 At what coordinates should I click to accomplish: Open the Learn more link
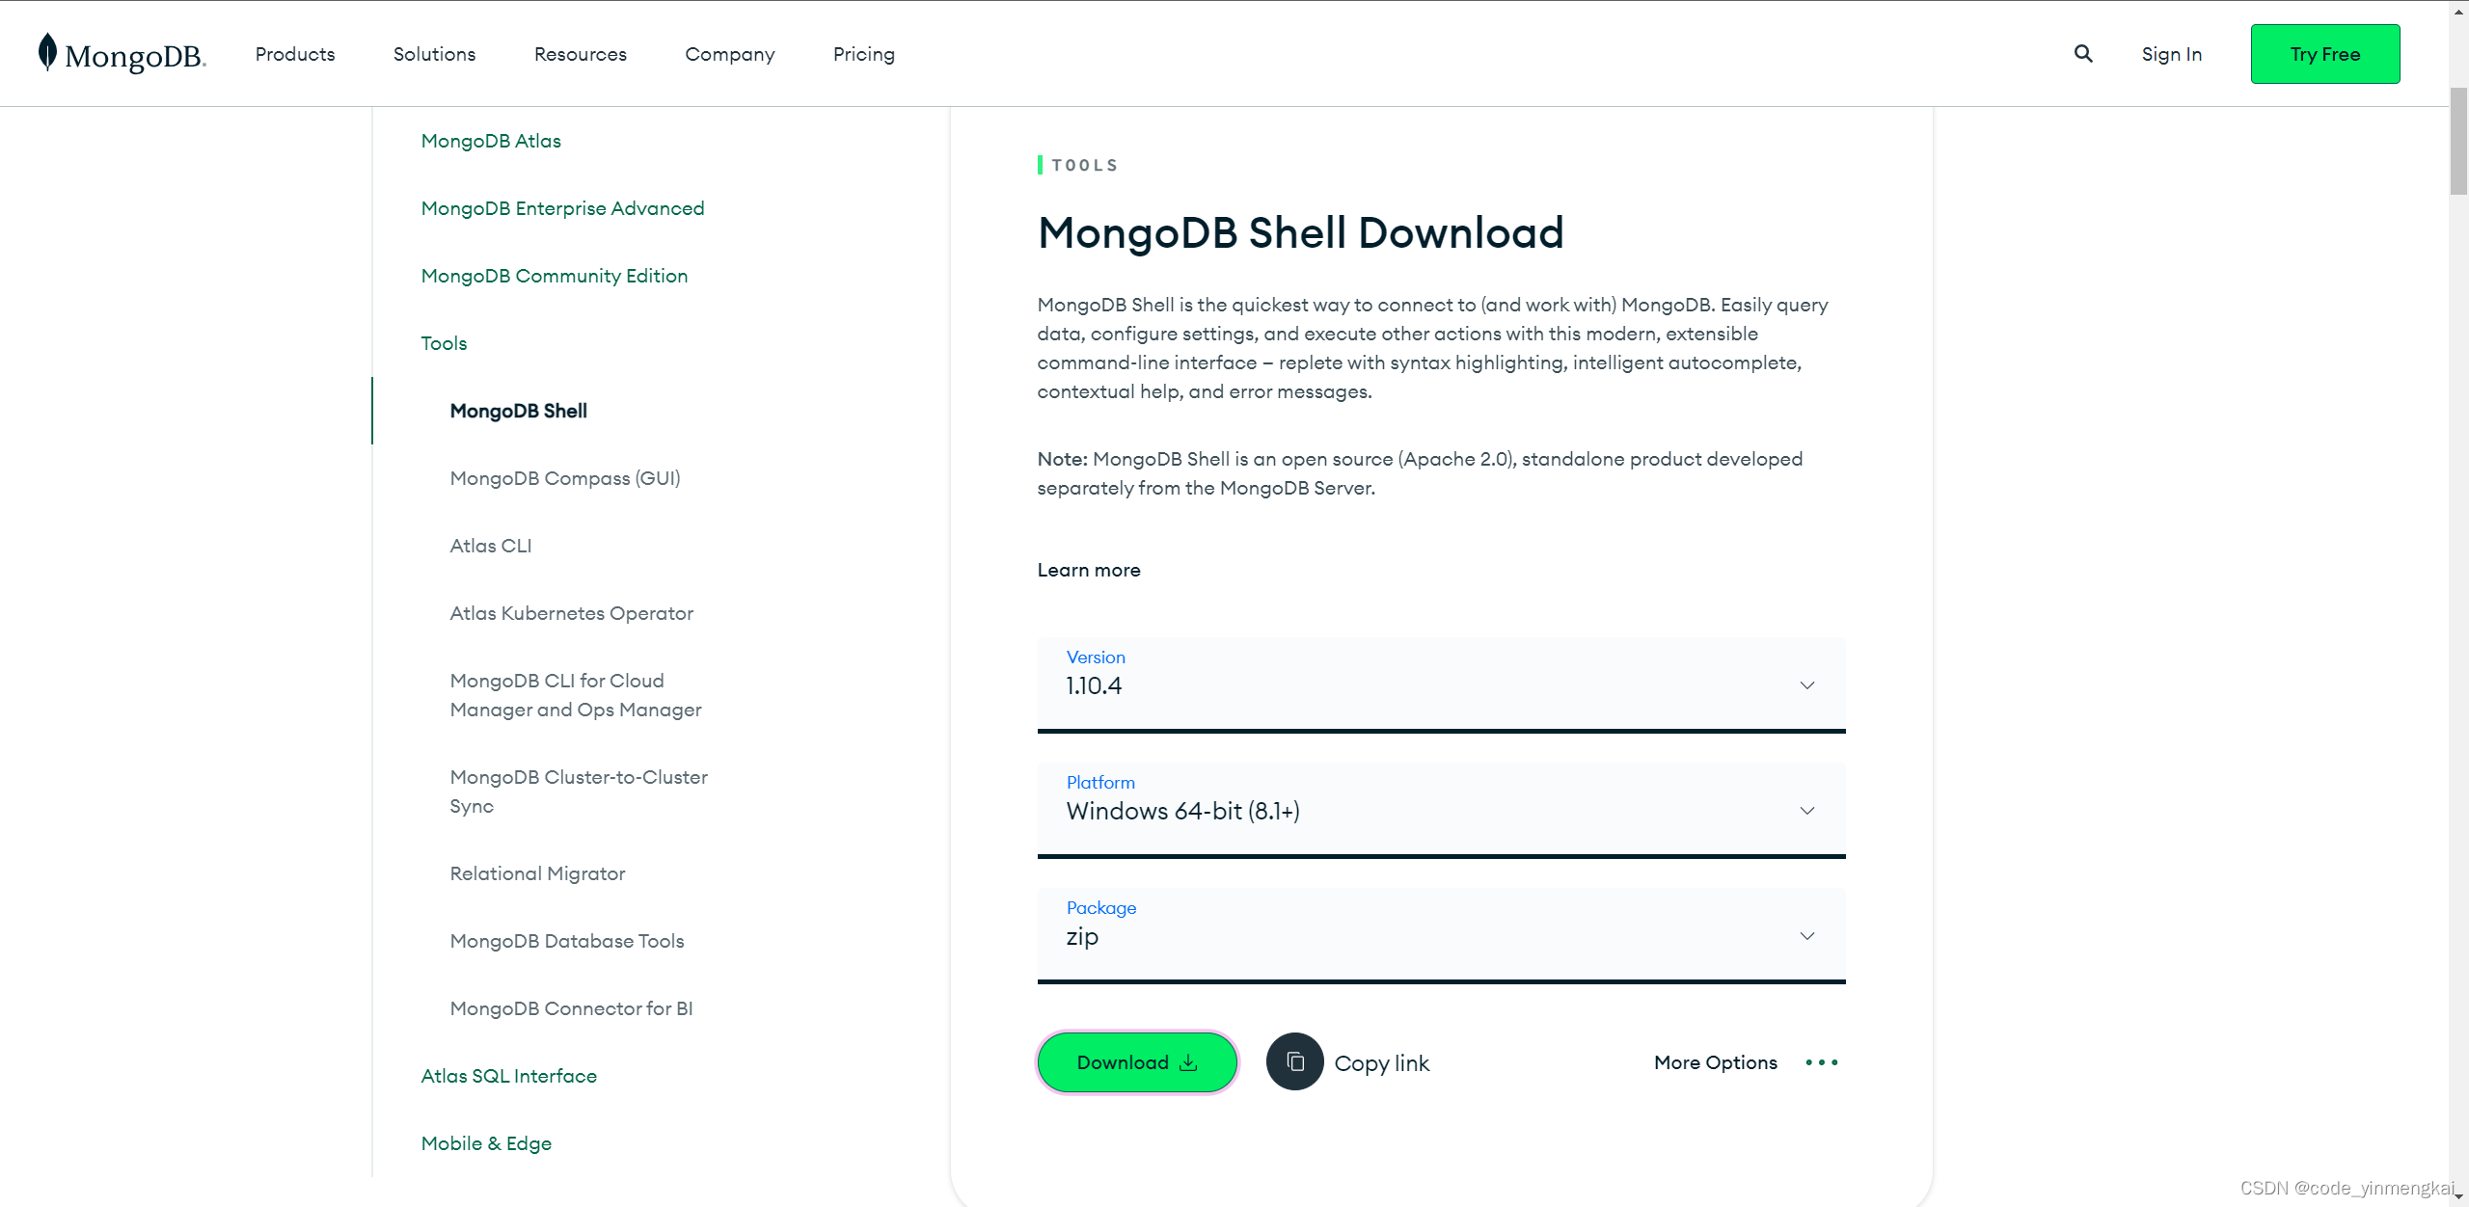(x=1088, y=570)
